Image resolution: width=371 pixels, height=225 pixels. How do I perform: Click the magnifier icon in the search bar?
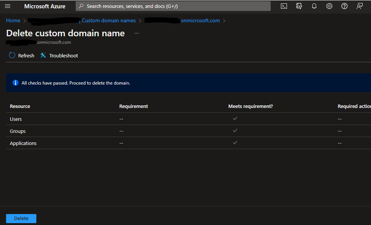coord(81,6)
